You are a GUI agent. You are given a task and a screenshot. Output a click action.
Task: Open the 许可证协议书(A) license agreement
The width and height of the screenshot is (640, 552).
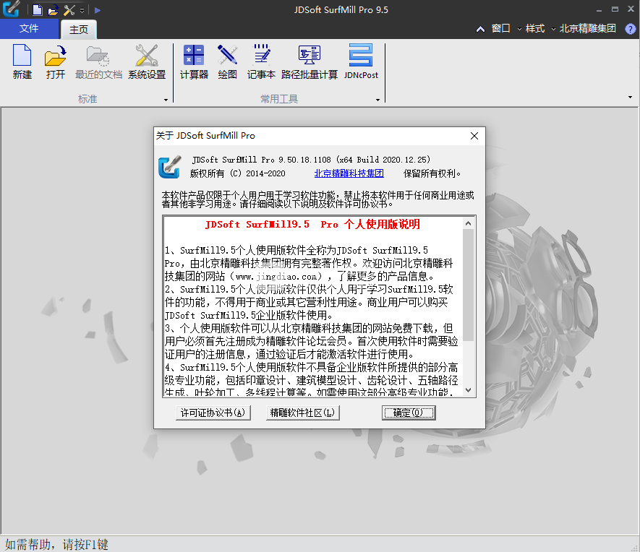click(213, 413)
